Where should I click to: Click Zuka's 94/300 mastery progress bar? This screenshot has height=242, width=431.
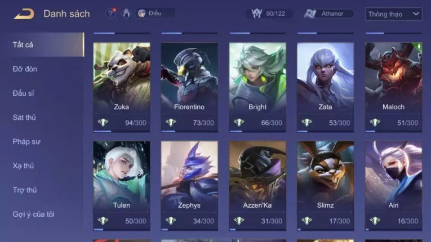coord(122,131)
